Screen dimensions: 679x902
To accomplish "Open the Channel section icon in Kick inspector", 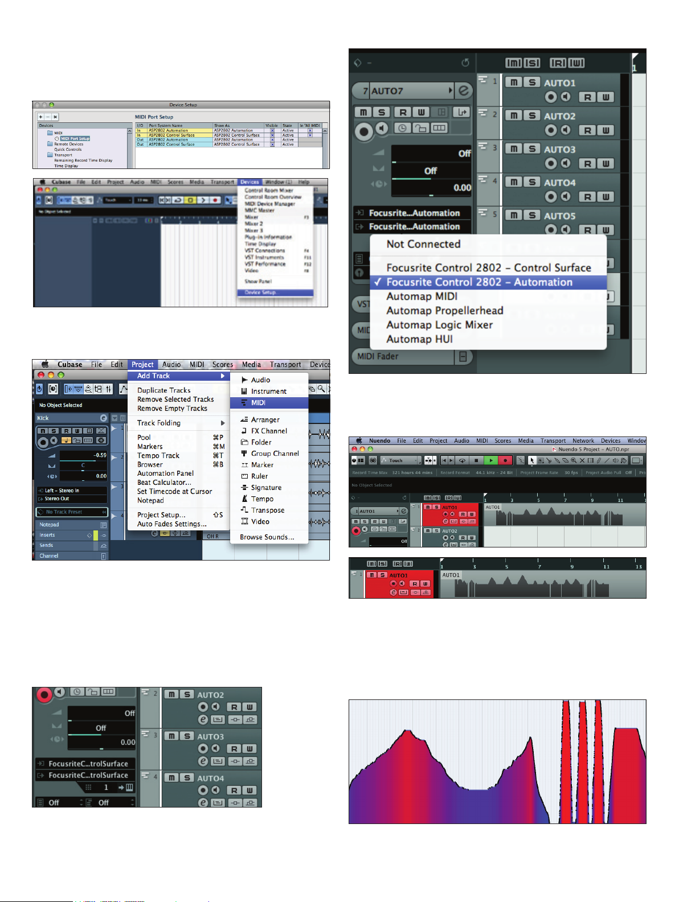I will click(103, 556).
